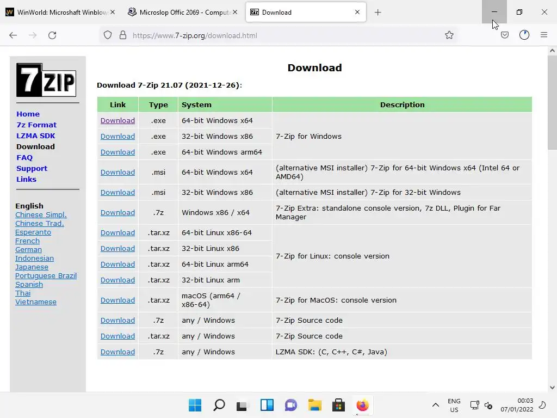Open the network status tray icon
This screenshot has height=418, width=557.
(x=474, y=405)
